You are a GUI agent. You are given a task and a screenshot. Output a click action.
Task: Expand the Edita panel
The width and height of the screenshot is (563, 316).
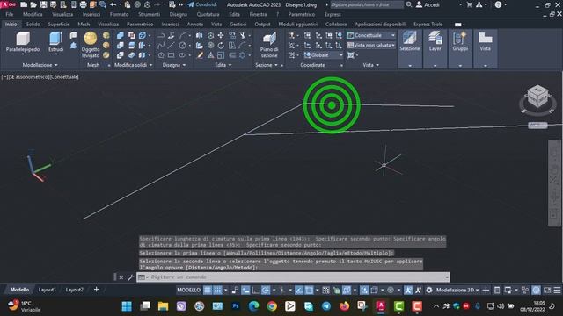point(223,65)
